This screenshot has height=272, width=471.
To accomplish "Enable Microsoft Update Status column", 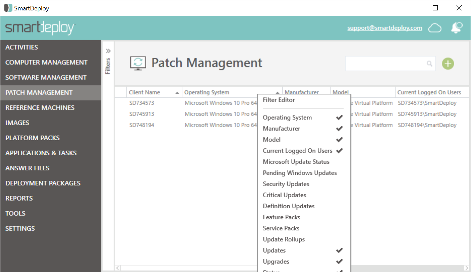I will [x=304, y=162].
